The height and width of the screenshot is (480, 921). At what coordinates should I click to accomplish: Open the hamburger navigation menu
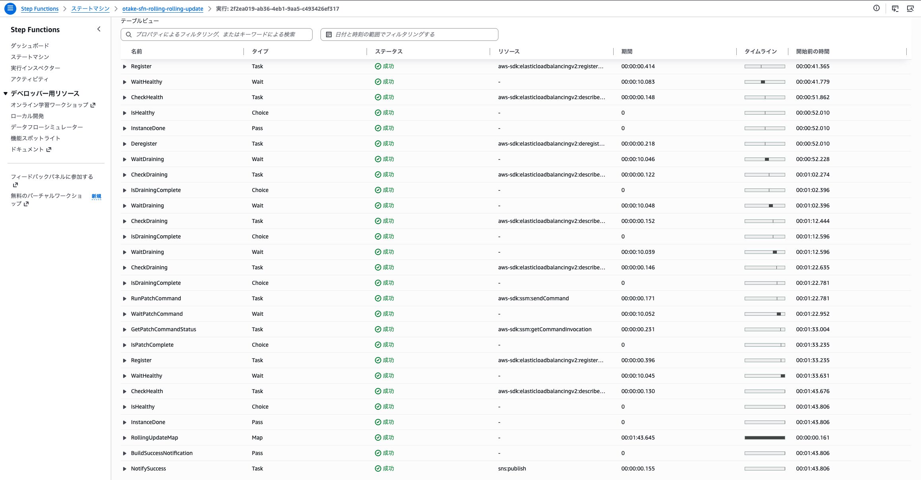click(x=10, y=8)
